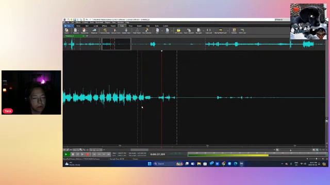330x185 pixels.
Task: Expand the dropdown arrow beside the TFFT icon
Action: click(x=172, y=31)
